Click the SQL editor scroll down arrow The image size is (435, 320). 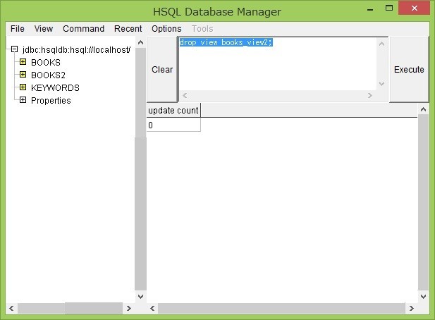(x=381, y=83)
